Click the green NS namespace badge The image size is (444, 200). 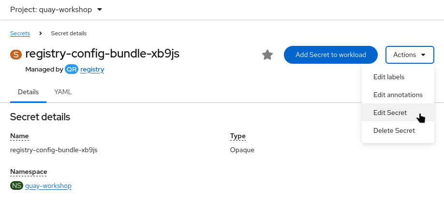tap(16, 186)
